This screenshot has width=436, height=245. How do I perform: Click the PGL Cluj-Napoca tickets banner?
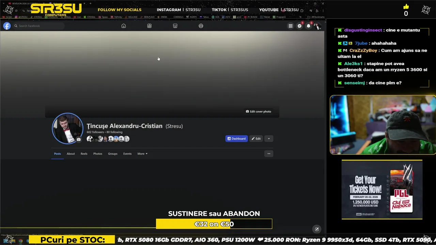pos(382,190)
